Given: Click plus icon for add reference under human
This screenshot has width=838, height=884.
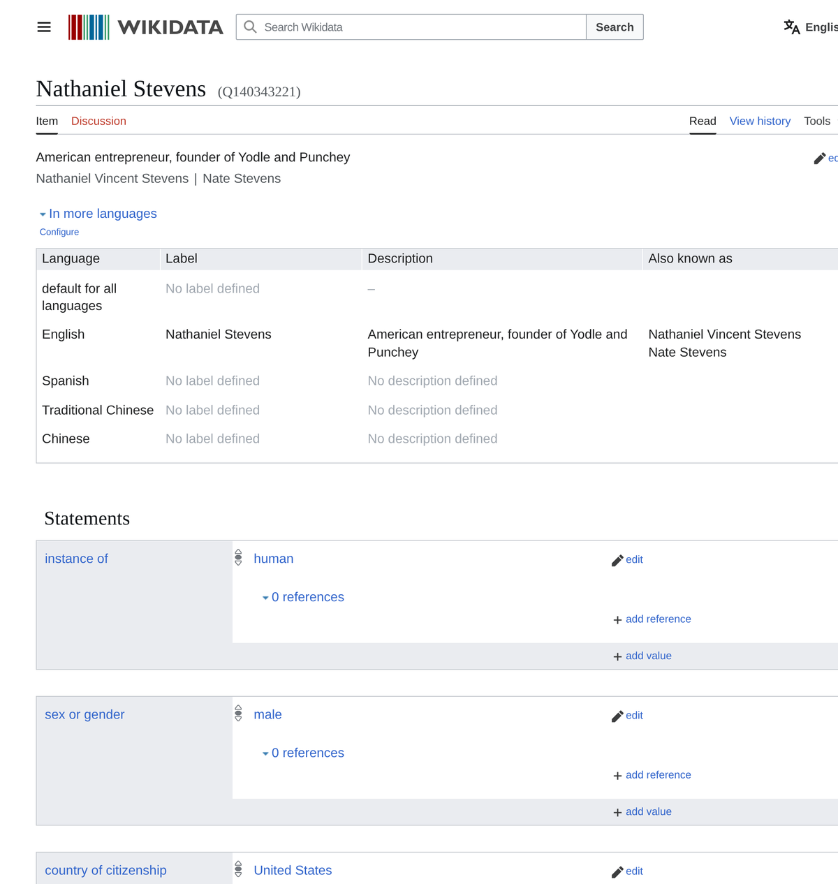Looking at the screenshot, I should point(617,620).
